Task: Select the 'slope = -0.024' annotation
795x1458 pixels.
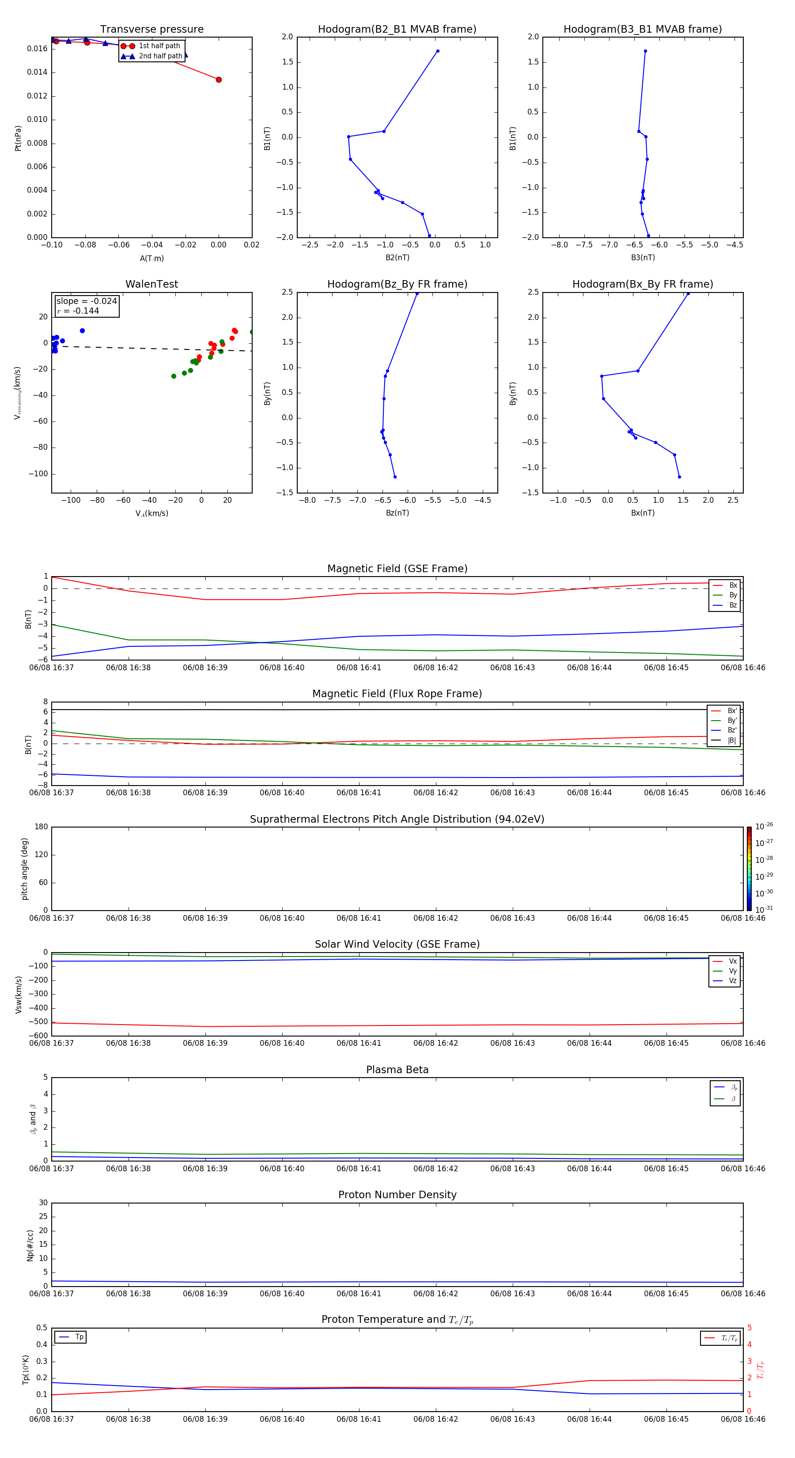Action: (87, 301)
